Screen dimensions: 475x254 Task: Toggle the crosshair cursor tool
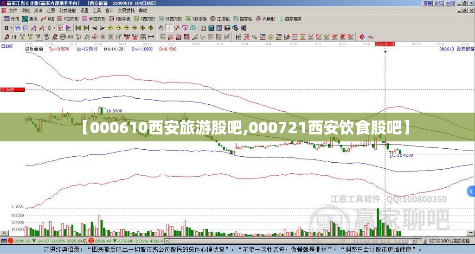tap(169, 28)
